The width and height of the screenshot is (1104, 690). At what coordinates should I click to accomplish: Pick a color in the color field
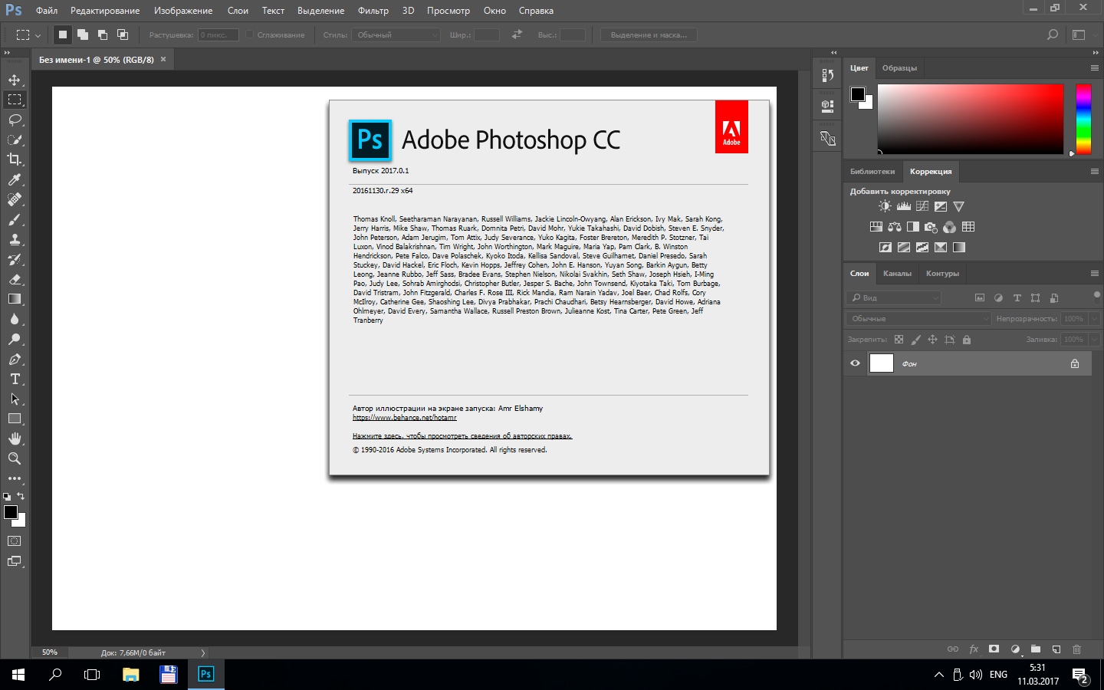pyautogui.click(x=971, y=119)
